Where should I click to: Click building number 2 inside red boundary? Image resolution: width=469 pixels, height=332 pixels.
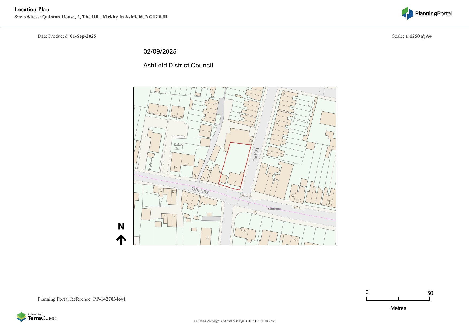coord(235,182)
